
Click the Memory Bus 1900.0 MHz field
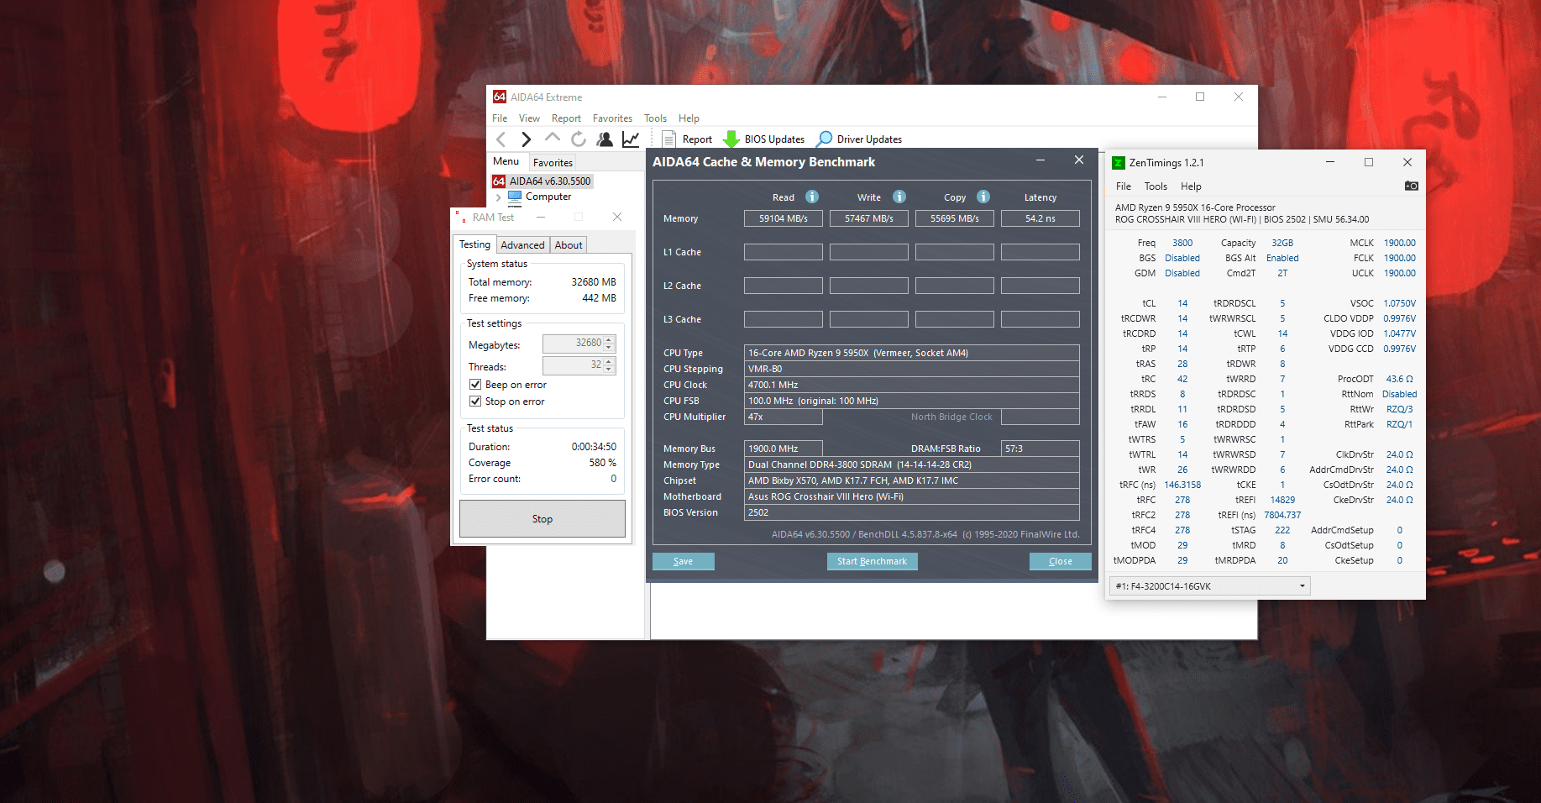(784, 449)
